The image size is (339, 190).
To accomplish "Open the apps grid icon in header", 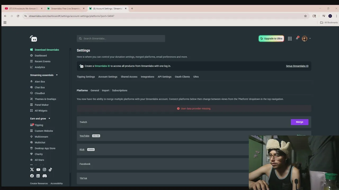I will [x=290, y=39].
